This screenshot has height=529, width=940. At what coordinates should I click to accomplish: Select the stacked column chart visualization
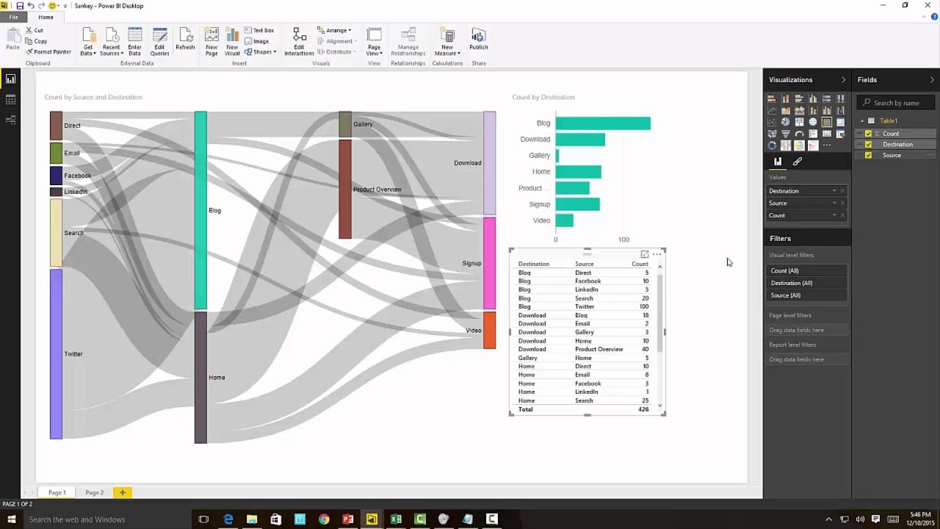coord(786,98)
